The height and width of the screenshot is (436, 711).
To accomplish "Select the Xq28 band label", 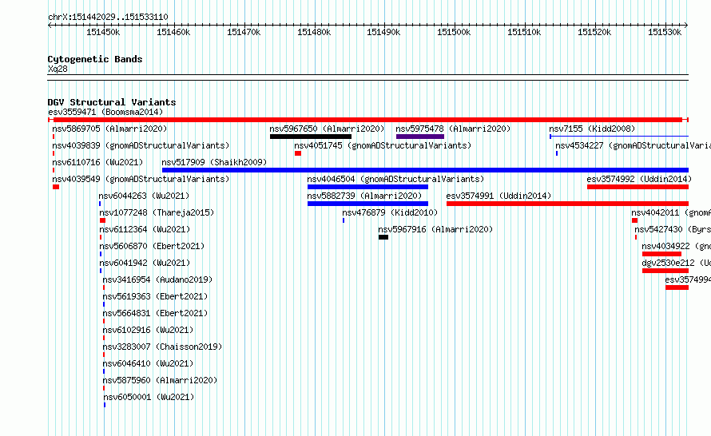I will point(58,69).
